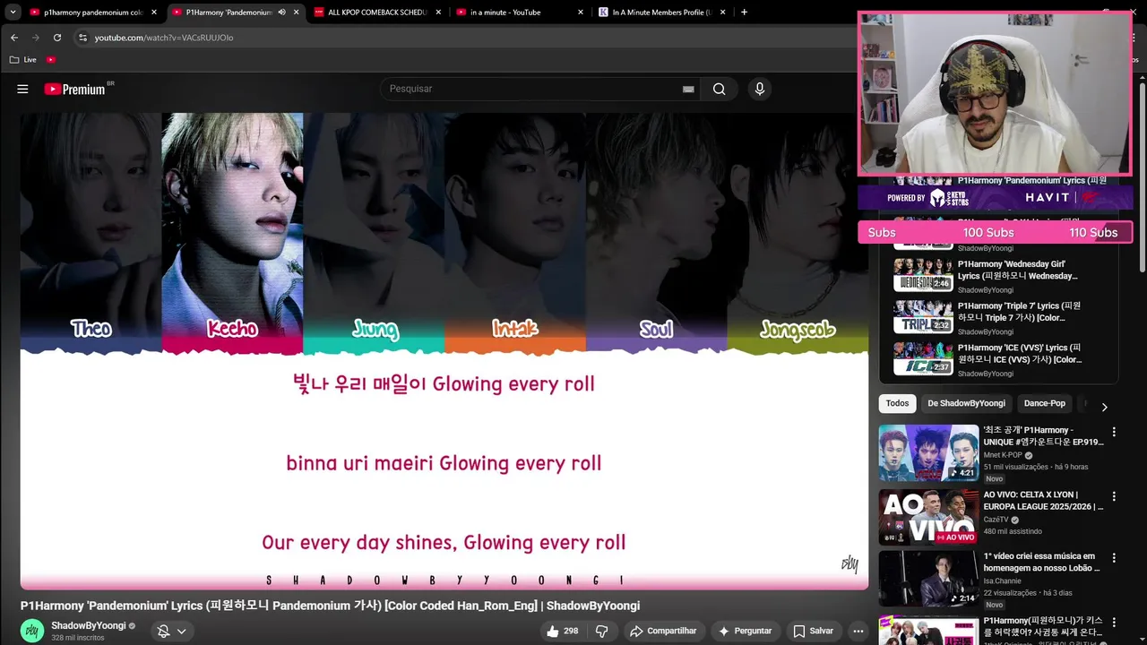
Task: Open the tab search dropdown arrow
Action: click(x=13, y=13)
